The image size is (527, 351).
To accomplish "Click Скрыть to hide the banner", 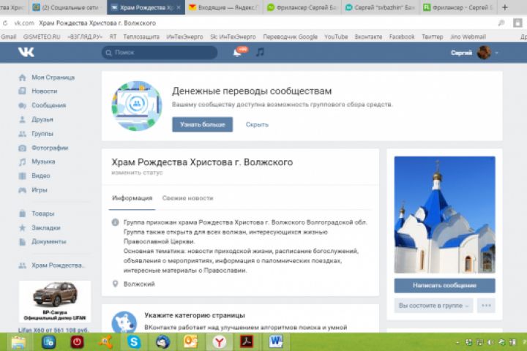I will coord(257,124).
